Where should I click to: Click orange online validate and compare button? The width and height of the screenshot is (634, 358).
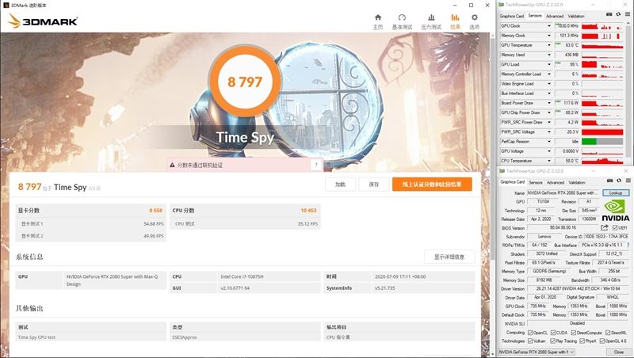(x=432, y=185)
